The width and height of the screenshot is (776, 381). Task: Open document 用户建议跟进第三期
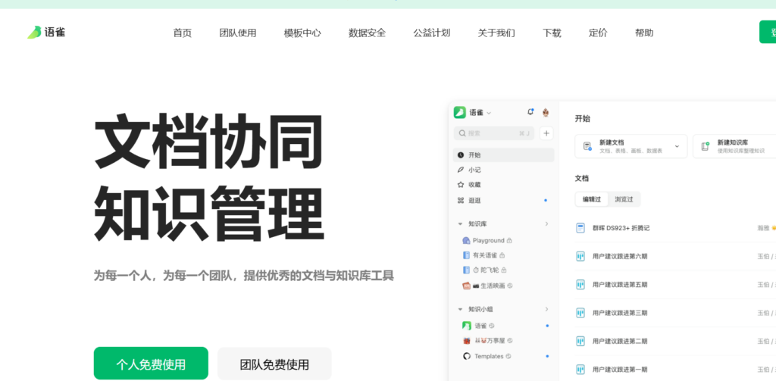coord(620,313)
